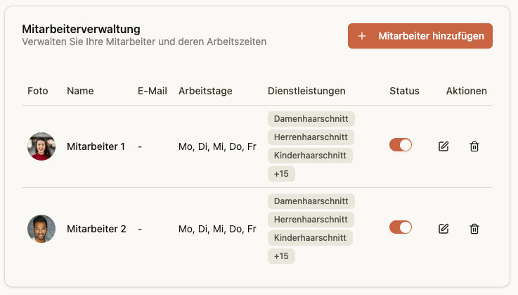Toggle status switch for Mitarbeiter 1
The height and width of the screenshot is (295, 518).
point(401,145)
